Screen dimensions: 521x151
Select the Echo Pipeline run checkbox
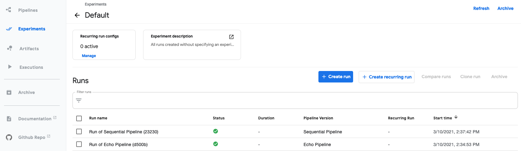click(x=79, y=144)
